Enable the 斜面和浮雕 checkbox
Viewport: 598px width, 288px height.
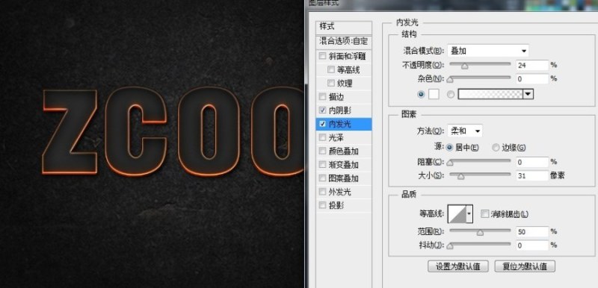323,56
